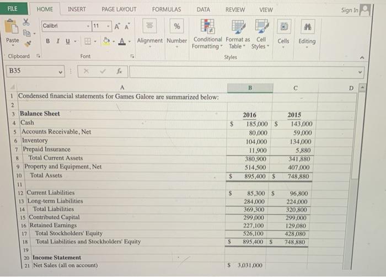Screen dimensions: 386x277
Task: Switch to the HOME tab
Action: (x=45, y=9)
